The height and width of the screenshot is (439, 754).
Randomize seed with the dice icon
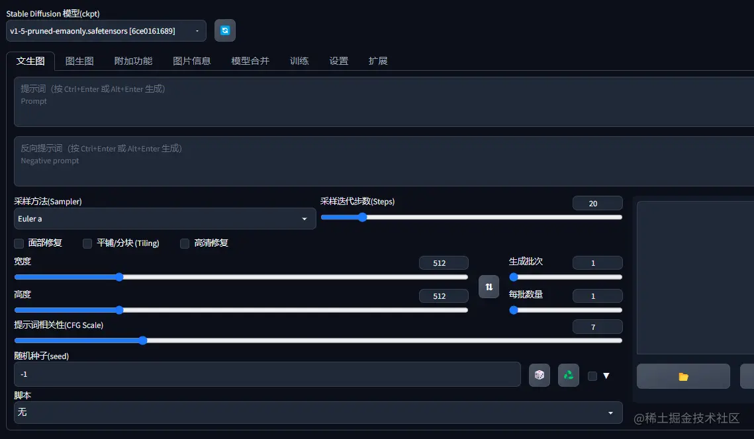tap(539, 375)
